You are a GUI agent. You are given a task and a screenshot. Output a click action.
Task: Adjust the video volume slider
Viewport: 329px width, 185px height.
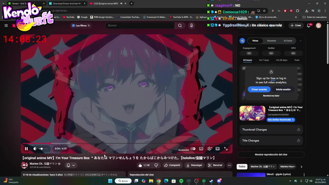pos(43,149)
